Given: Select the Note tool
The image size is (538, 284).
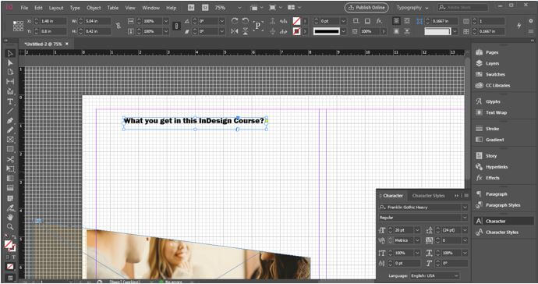Looking at the screenshot, I should click(x=10, y=198).
